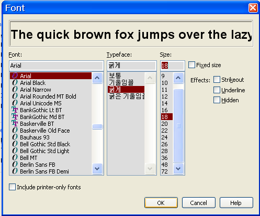This screenshot has width=260, height=216.
Task: Check the Underline effect option
Action: 217,90
